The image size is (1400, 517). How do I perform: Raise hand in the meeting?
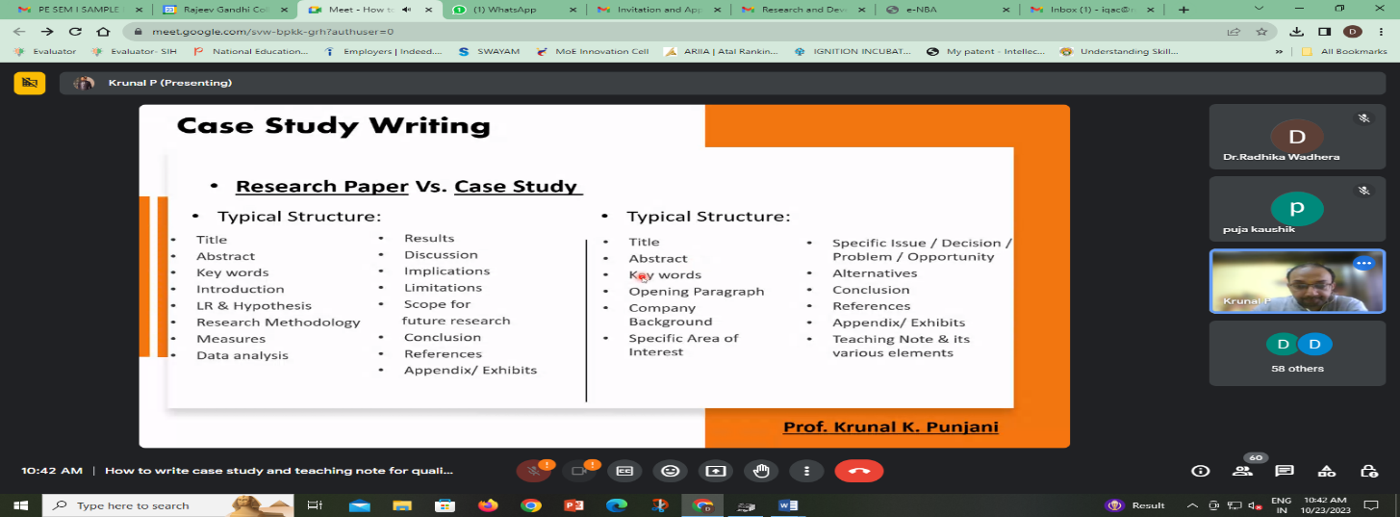click(x=761, y=471)
